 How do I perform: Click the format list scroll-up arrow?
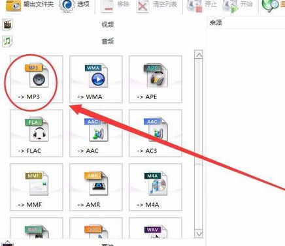(199, 54)
